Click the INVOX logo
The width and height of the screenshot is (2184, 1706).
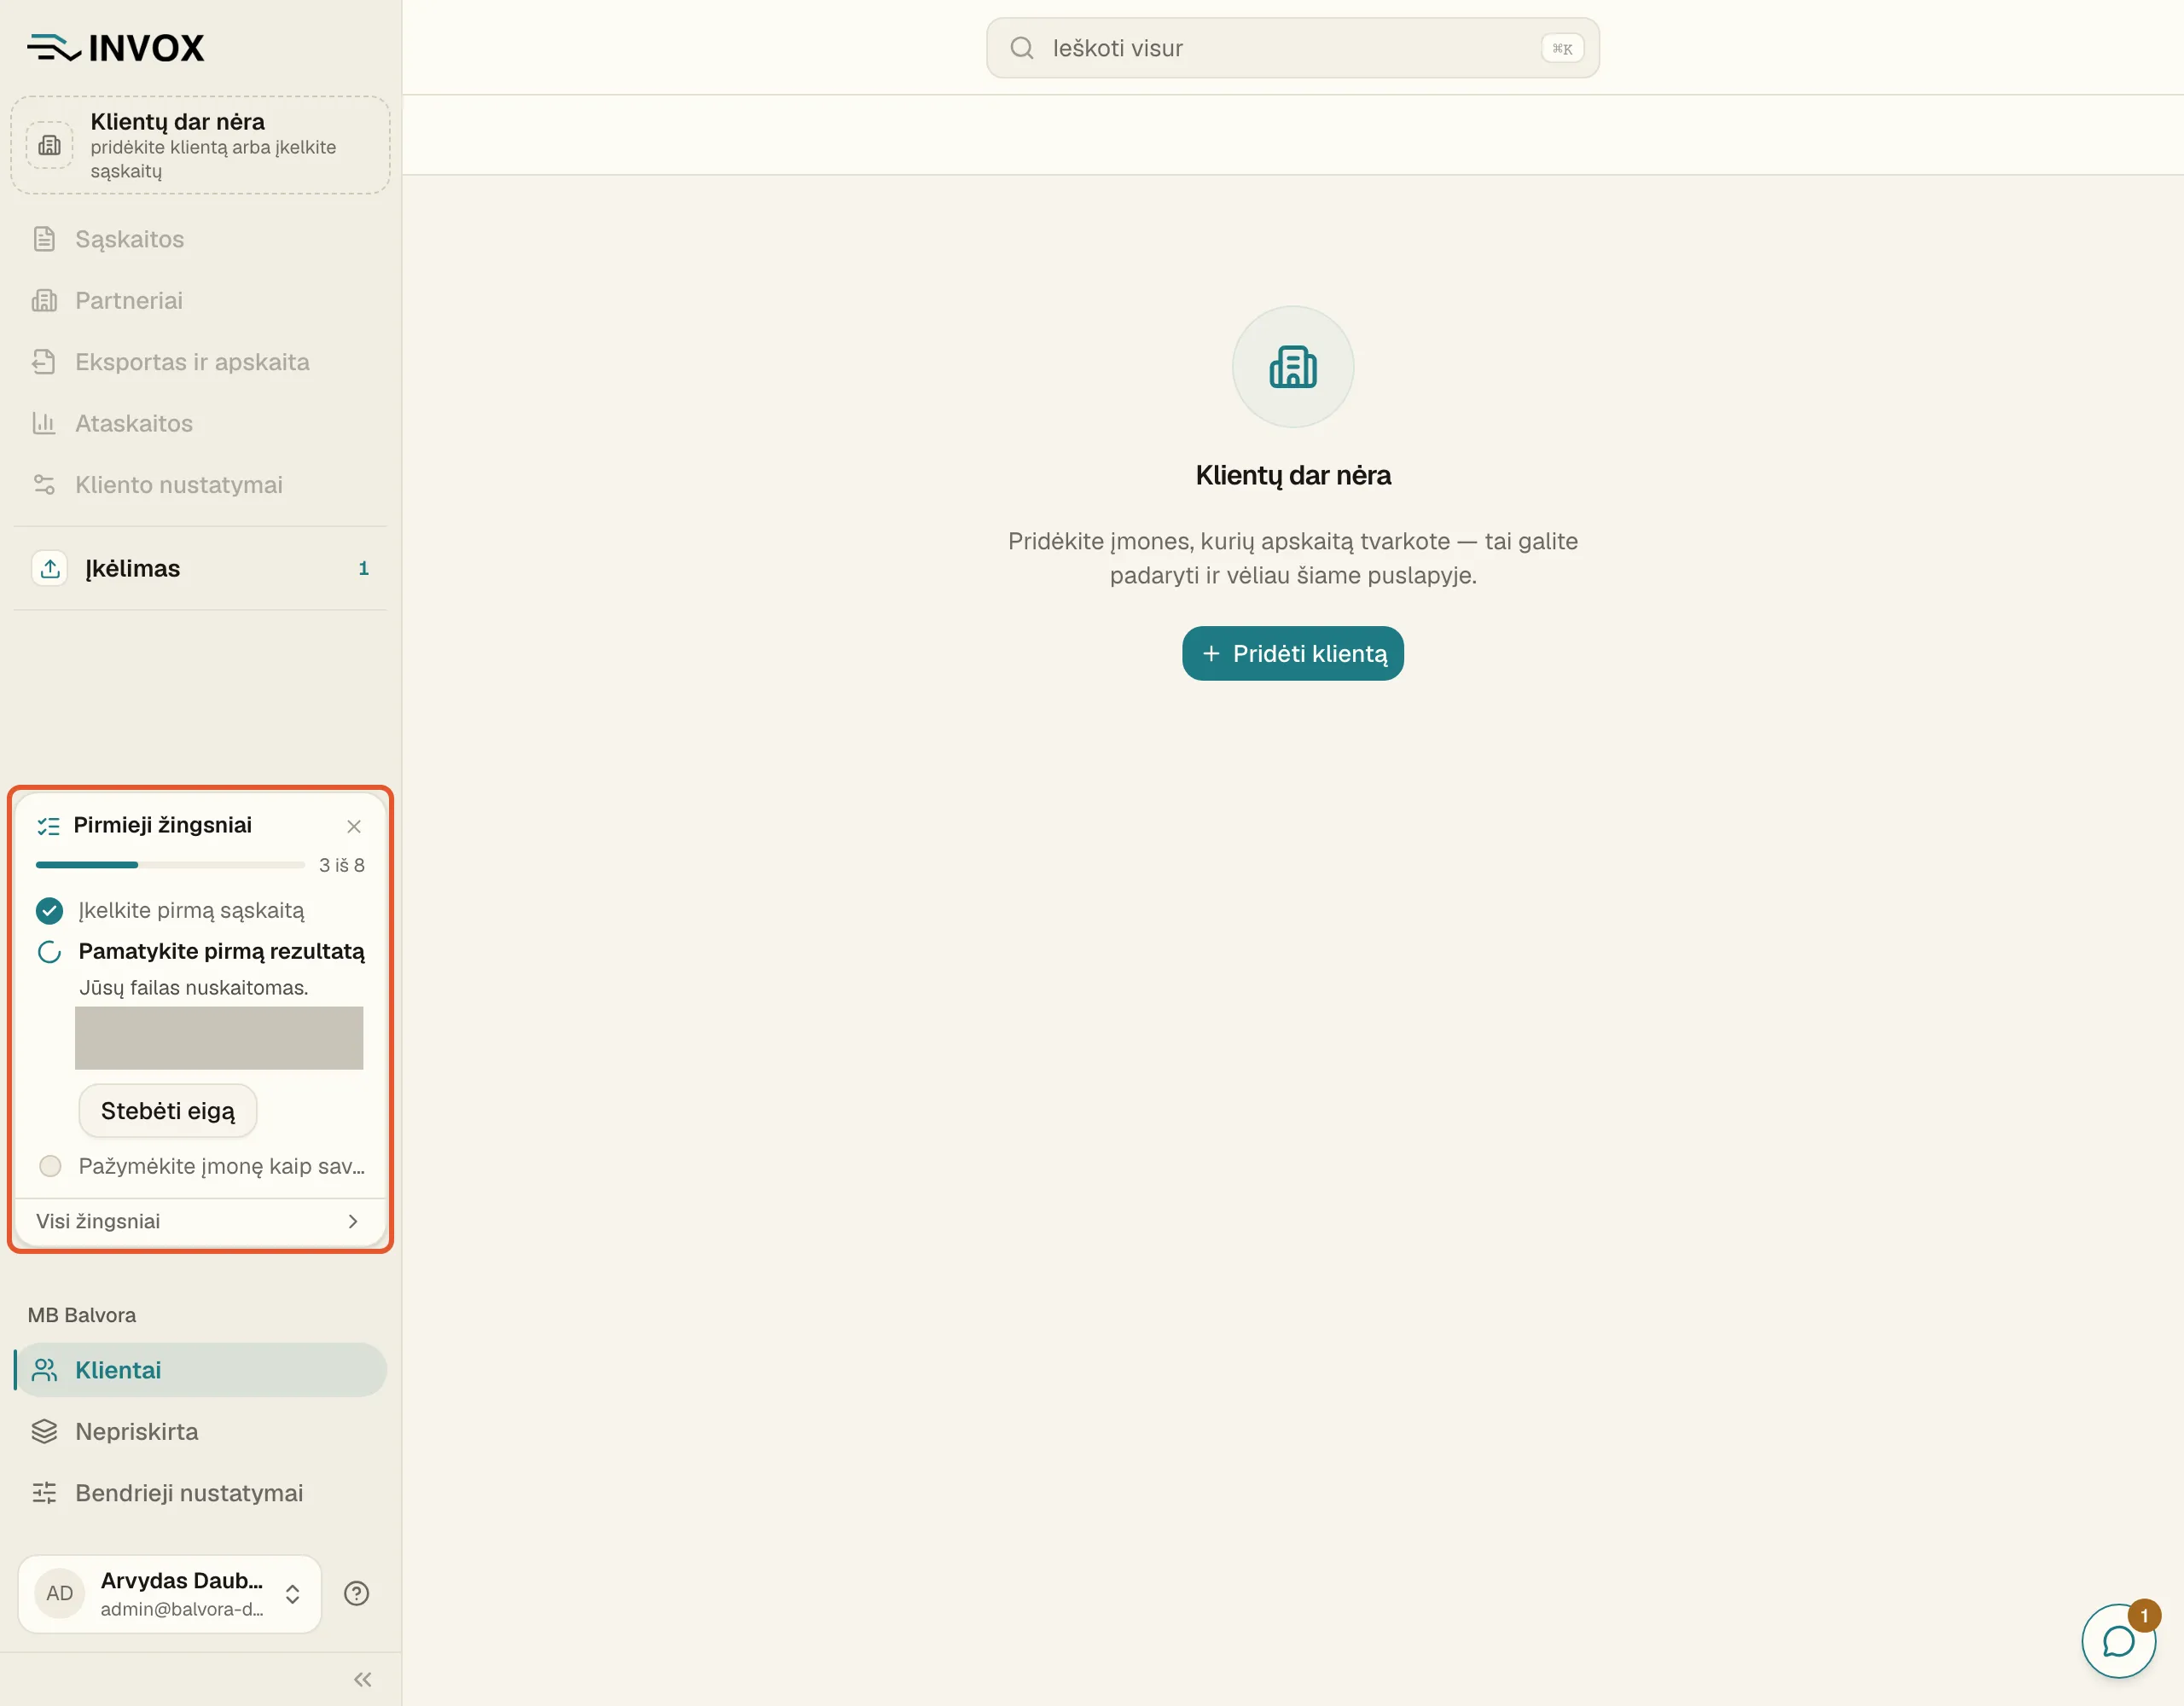coord(115,47)
